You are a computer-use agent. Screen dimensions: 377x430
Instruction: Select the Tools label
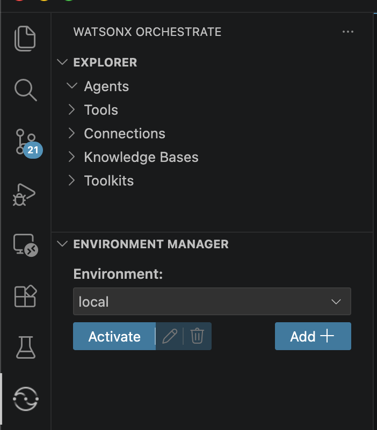tap(101, 110)
